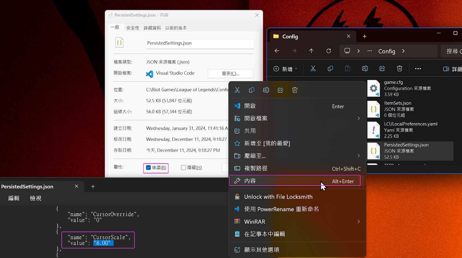The image size is (462, 258).
Task: Toggle the 唯讀 read-only checkbox
Action: click(x=148, y=168)
